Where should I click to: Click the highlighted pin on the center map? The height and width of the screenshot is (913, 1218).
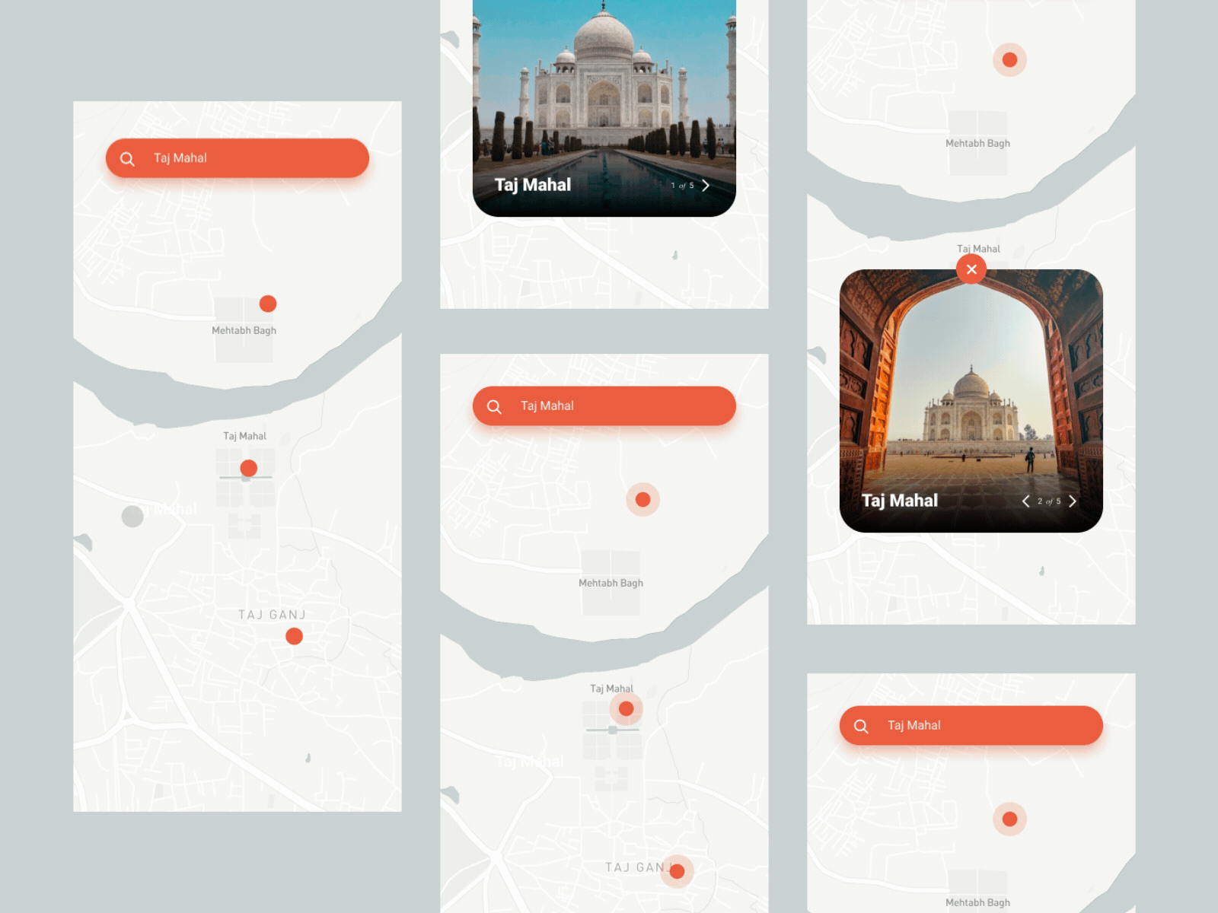[x=642, y=500]
